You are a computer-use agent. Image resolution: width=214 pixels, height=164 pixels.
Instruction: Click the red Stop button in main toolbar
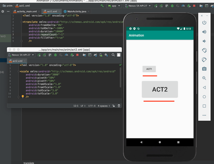coord(194,6)
